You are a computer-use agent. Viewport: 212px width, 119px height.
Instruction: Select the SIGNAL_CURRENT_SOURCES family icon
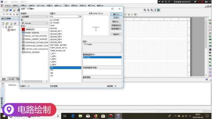23,39
